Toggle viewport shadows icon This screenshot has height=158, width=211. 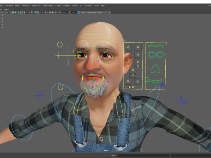[x=27, y=12]
